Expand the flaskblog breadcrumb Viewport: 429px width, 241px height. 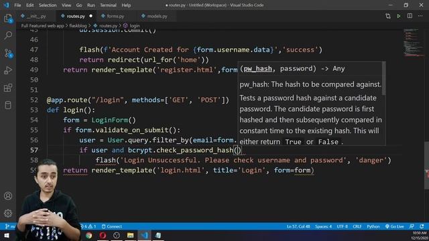(78, 25)
